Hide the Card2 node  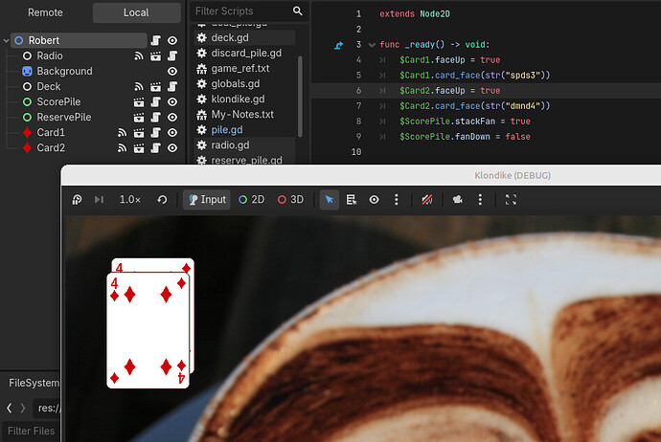point(172,147)
